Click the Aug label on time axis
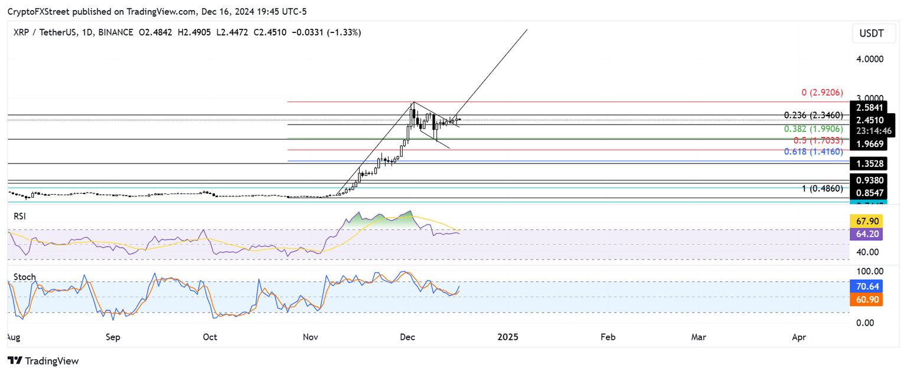907x374 pixels. tap(12, 337)
